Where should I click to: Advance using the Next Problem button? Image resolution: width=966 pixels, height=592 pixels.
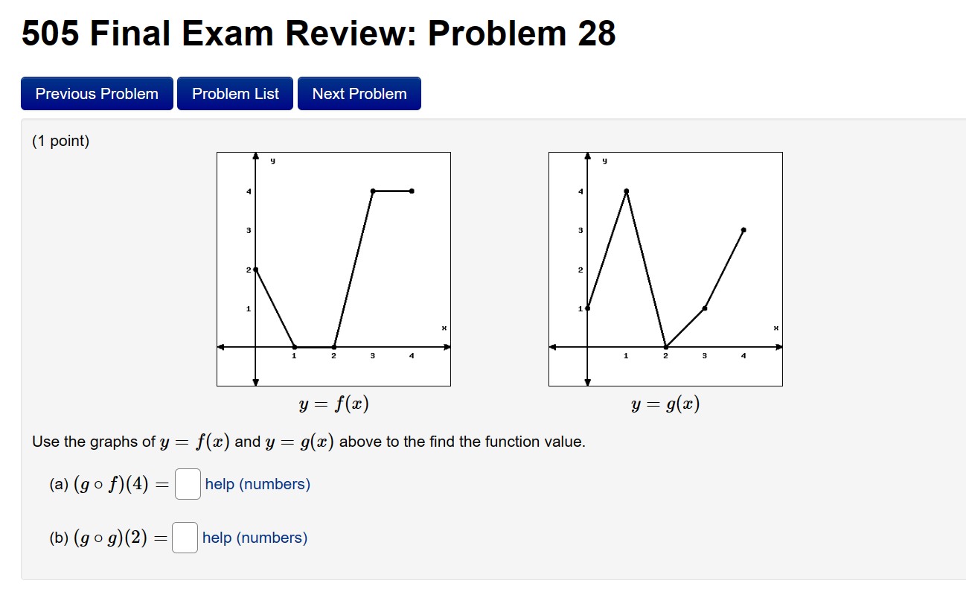point(359,93)
